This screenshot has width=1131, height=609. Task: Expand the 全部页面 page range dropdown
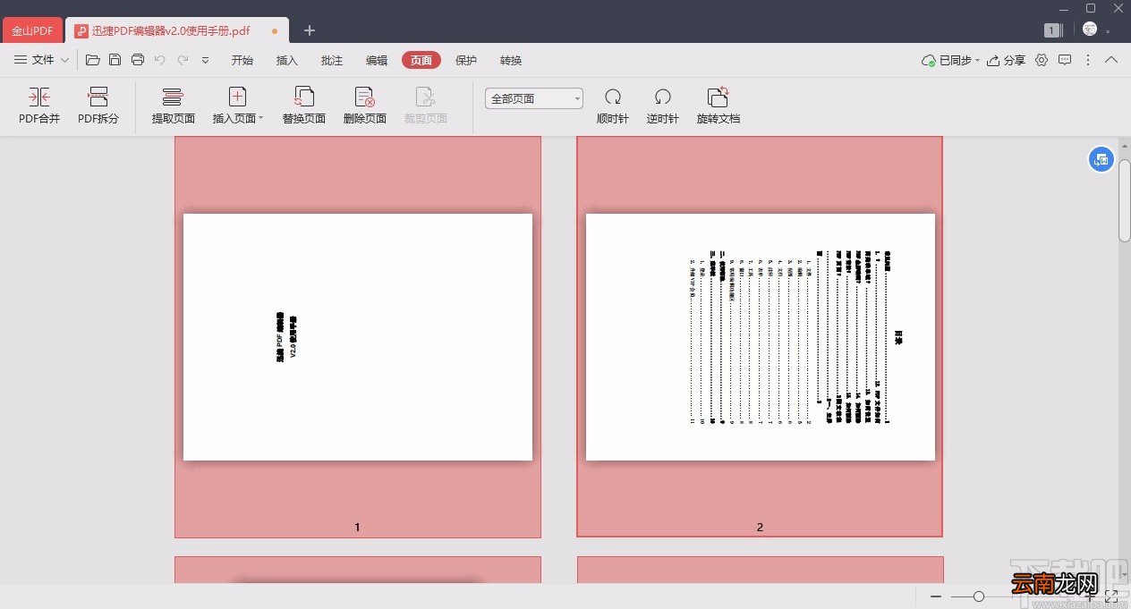tap(534, 98)
